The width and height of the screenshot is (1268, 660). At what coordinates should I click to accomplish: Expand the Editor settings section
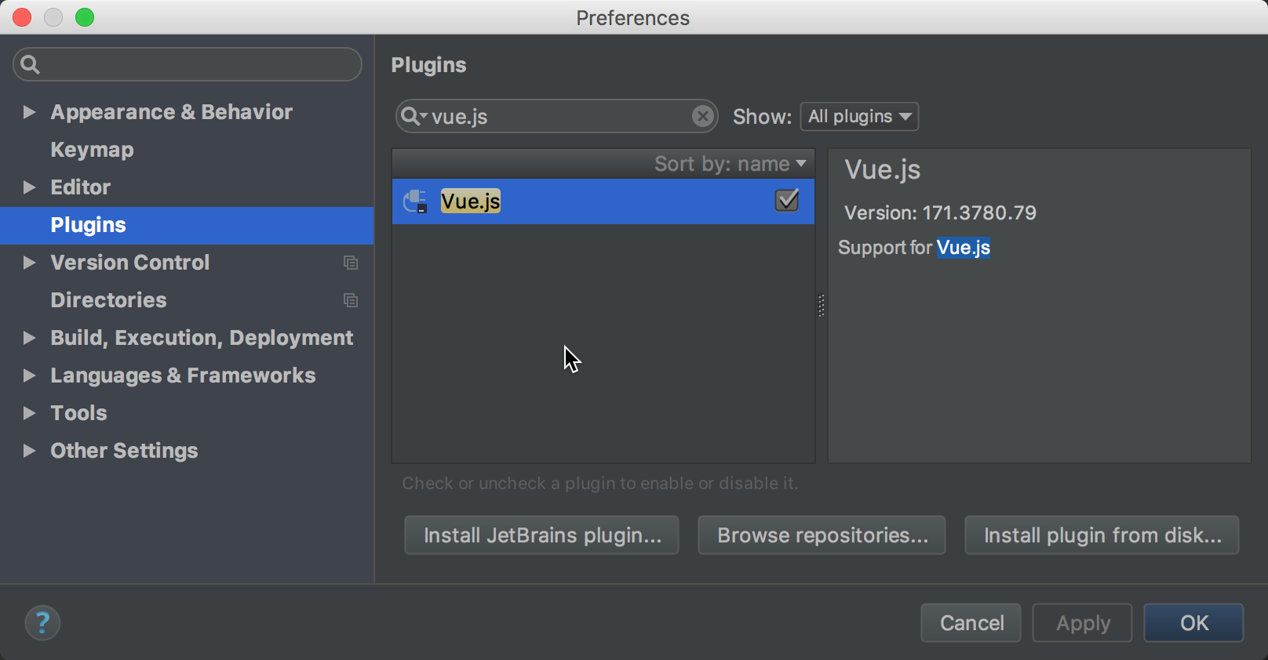(x=29, y=187)
